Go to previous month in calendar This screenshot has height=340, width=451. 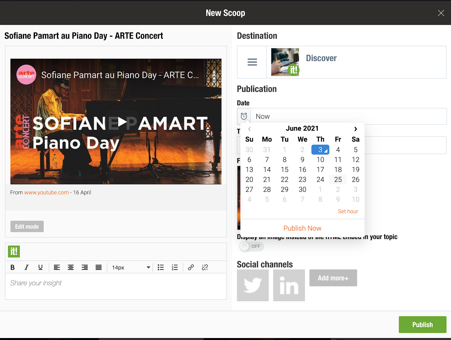(249, 129)
